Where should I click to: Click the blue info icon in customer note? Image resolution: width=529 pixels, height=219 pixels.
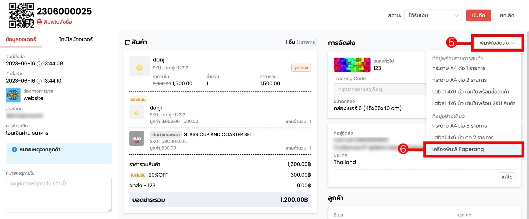tap(14, 150)
